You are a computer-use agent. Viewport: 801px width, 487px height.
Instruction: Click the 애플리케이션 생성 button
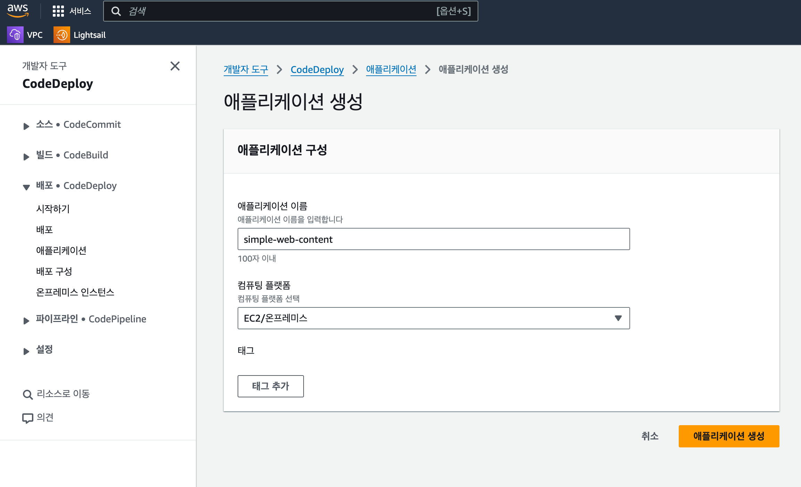click(729, 436)
